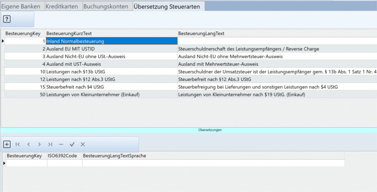
Task: Go to next translation record
Action: 39,145
